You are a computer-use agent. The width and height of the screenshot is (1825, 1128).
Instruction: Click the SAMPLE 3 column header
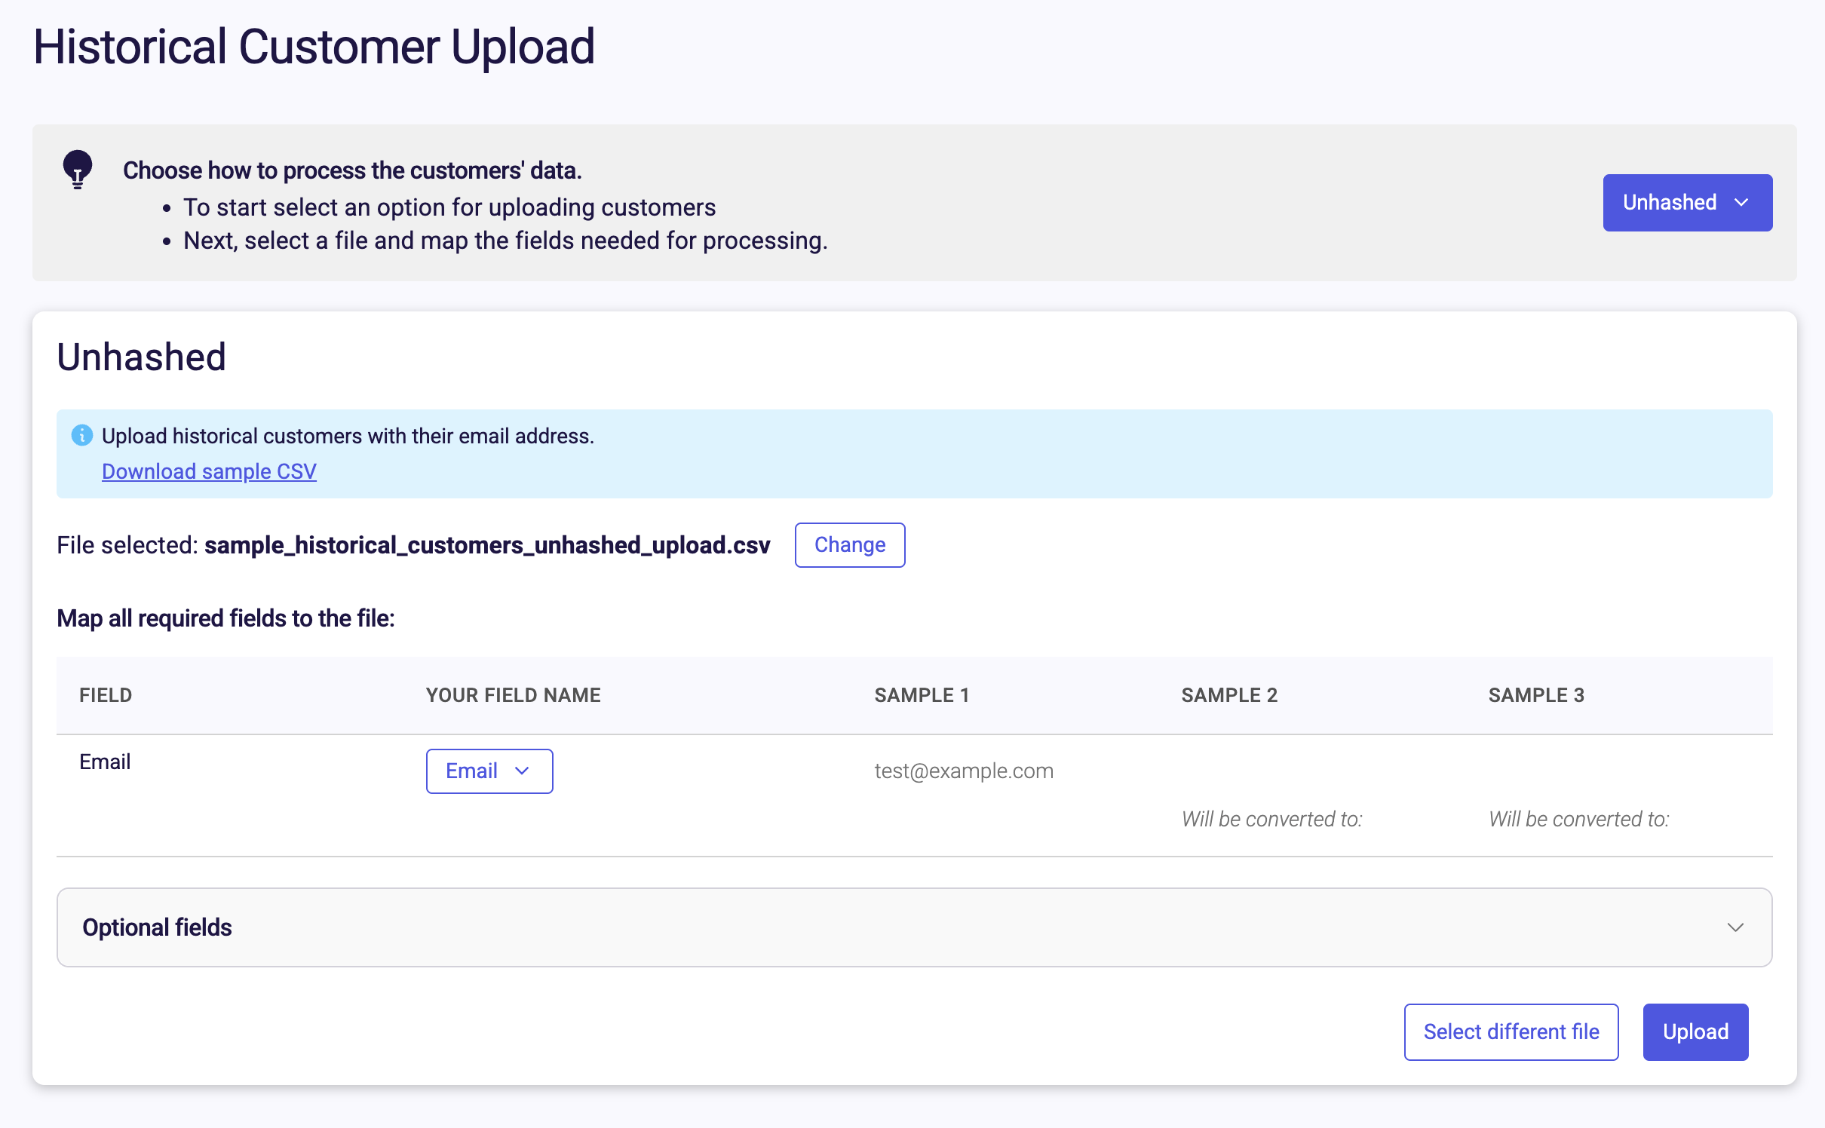pos(1535,695)
